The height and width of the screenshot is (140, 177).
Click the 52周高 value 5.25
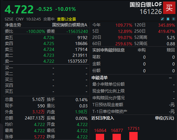click(x=171, y=38)
